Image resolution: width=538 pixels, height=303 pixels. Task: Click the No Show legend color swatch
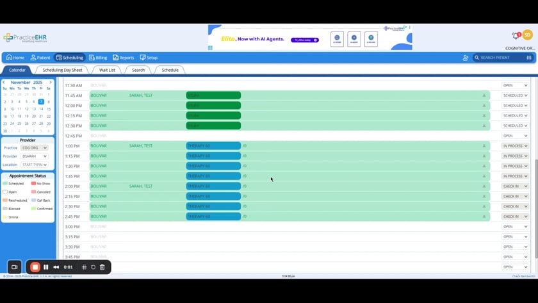tap(33, 184)
